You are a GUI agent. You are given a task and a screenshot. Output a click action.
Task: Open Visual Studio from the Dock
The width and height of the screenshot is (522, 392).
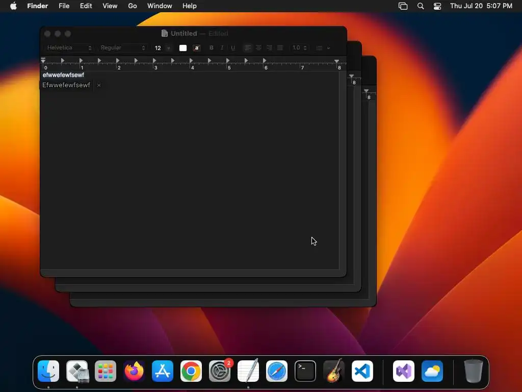[404, 371]
